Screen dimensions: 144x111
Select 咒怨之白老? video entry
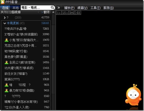20,46
